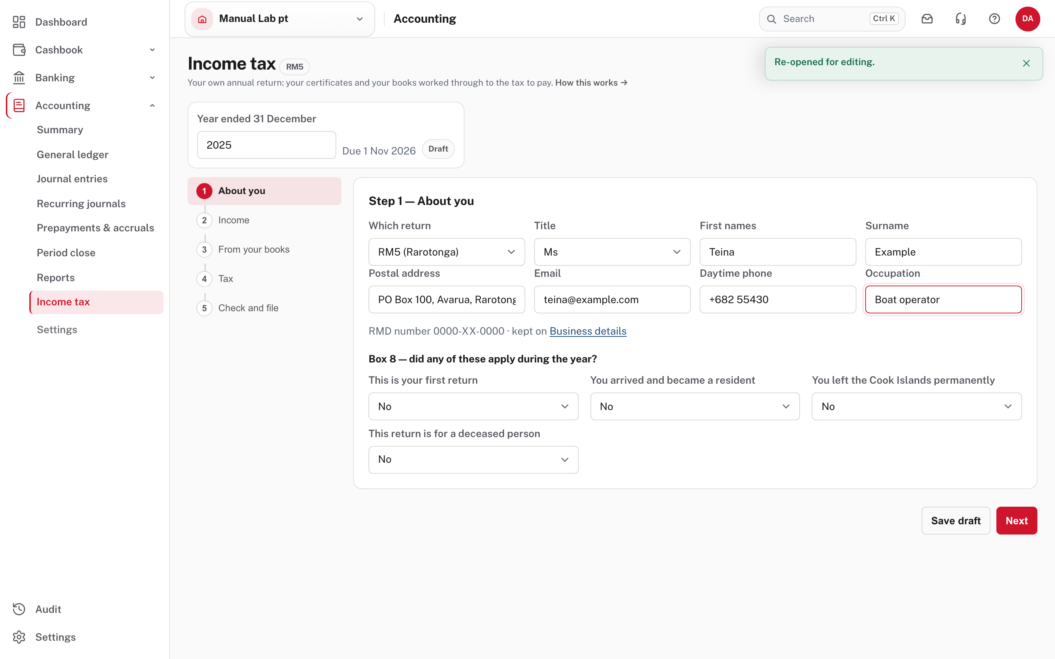
Task: Click the year field showing 2025
Action: (266, 145)
